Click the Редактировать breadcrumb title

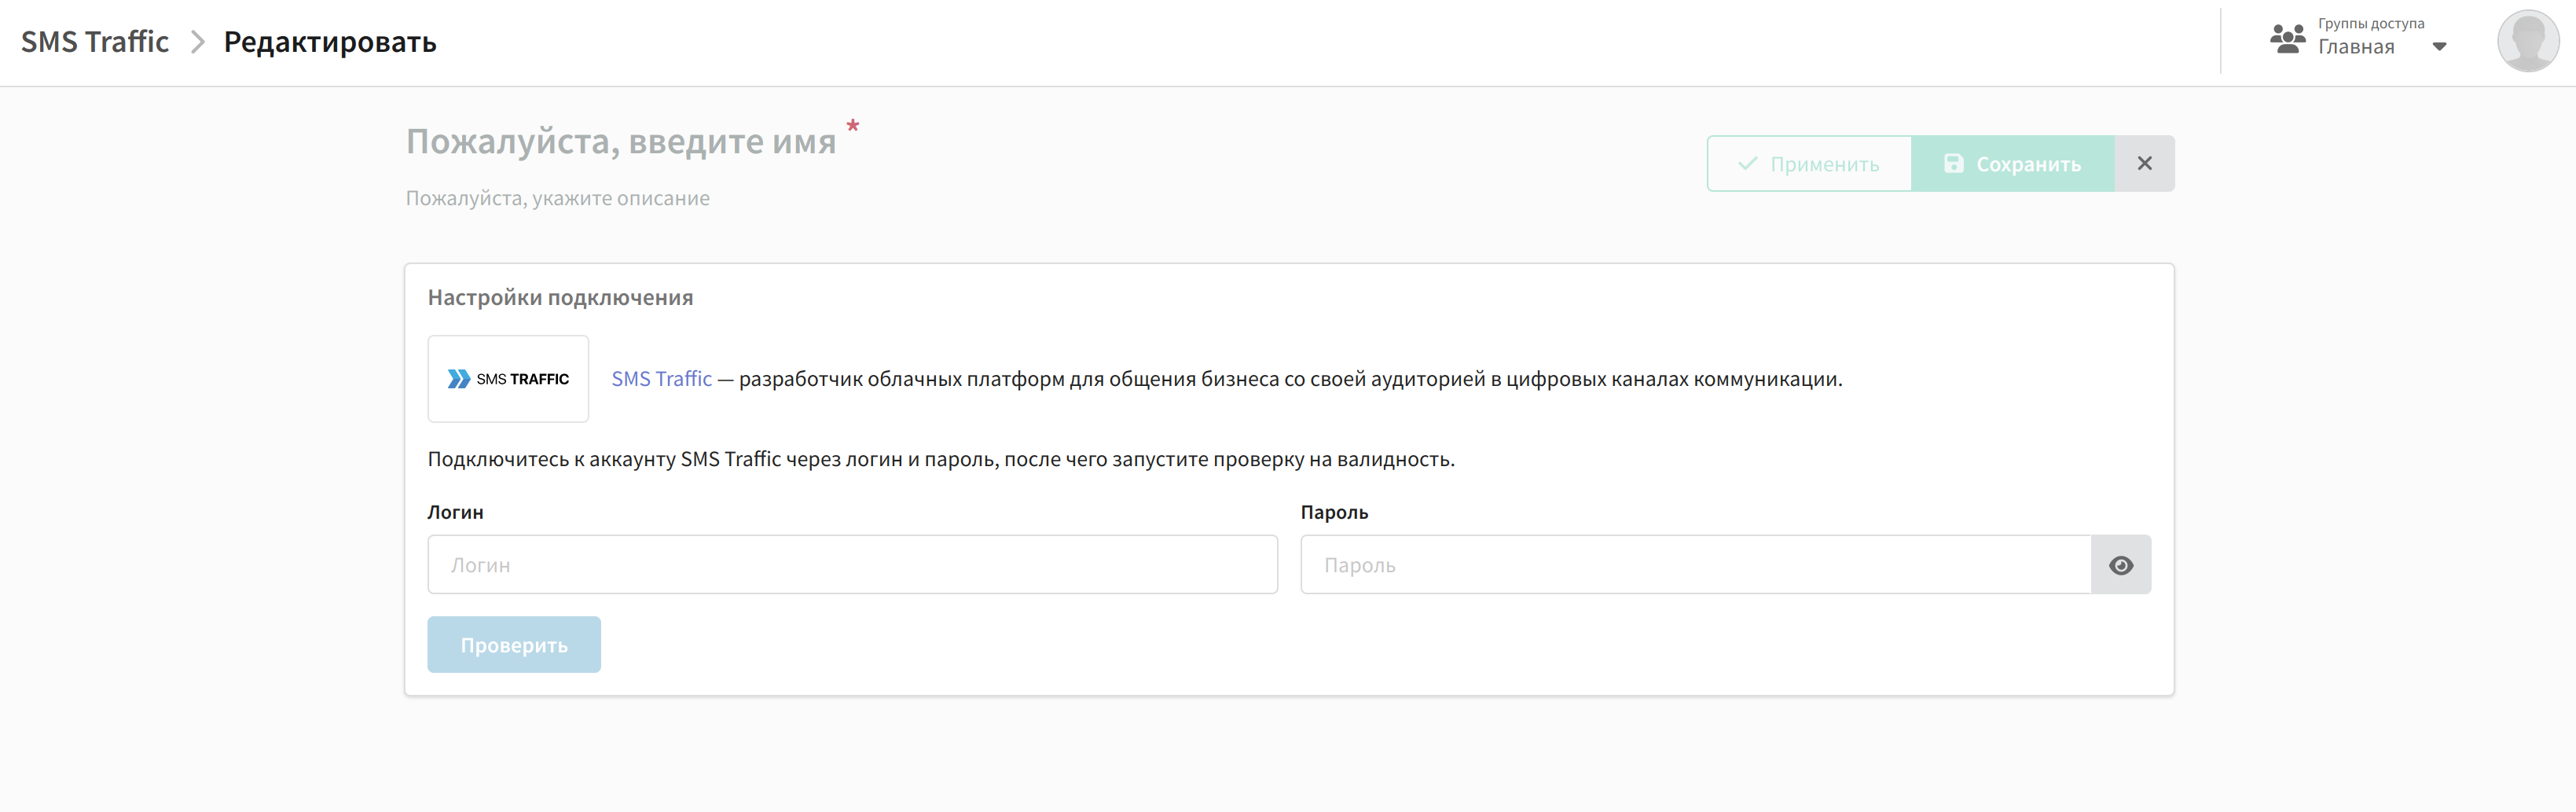click(330, 42)
